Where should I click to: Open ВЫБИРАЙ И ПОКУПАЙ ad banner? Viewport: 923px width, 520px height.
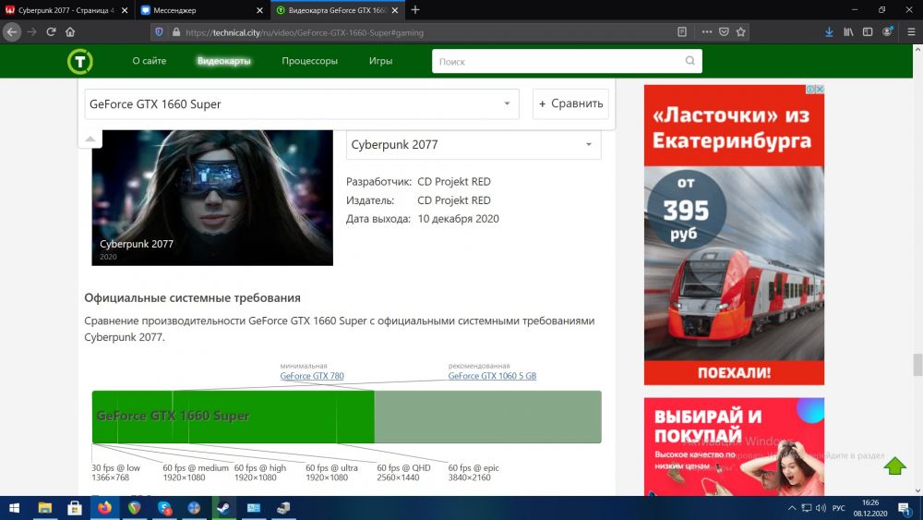[734, 446]
